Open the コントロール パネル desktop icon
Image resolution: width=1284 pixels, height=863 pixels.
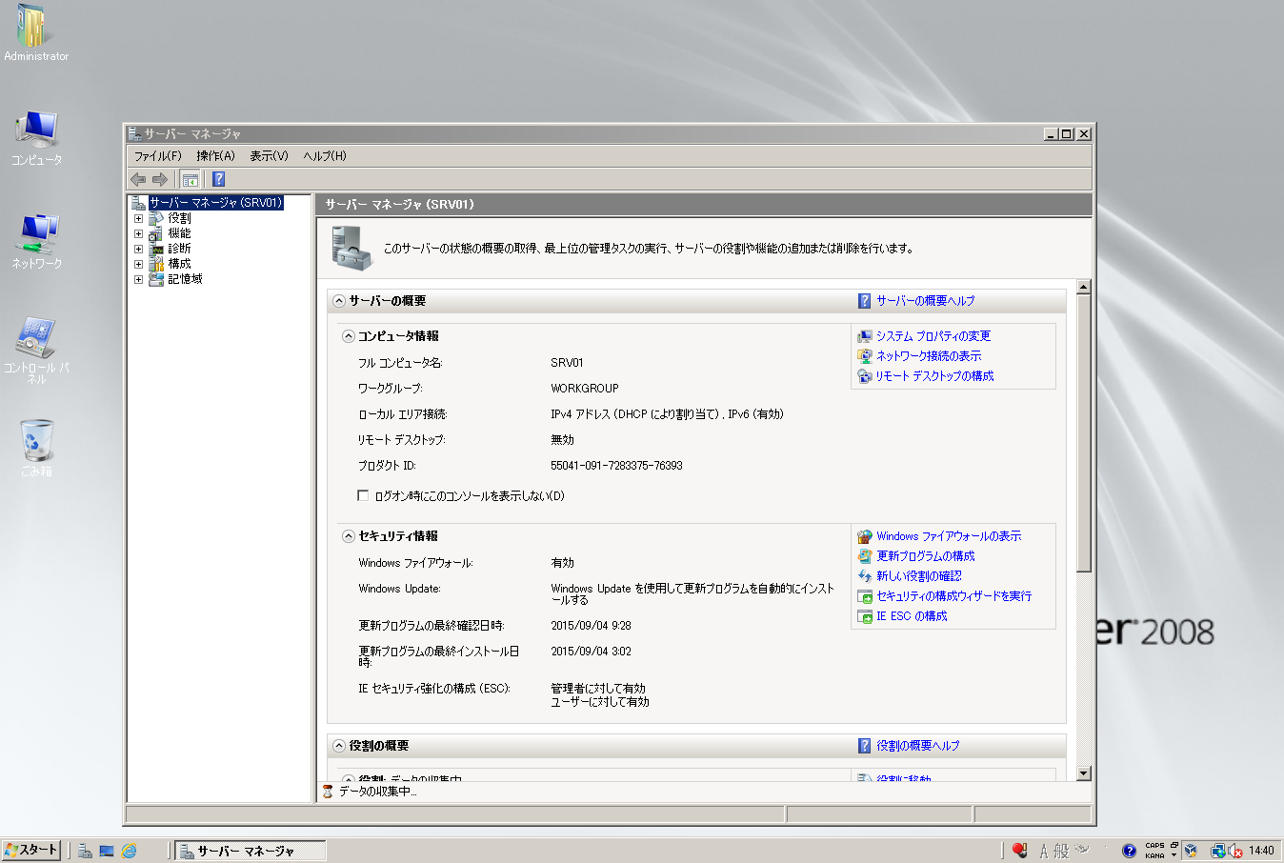coord(36,345)
